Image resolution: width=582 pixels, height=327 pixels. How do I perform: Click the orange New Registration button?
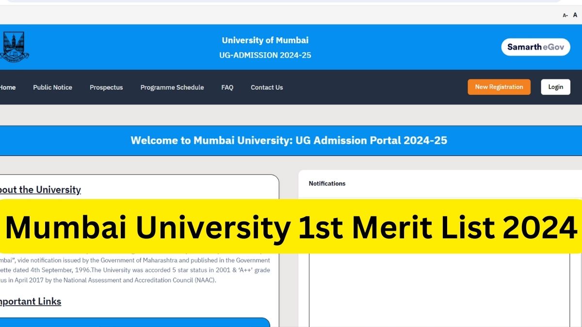[x=499, y=87]
